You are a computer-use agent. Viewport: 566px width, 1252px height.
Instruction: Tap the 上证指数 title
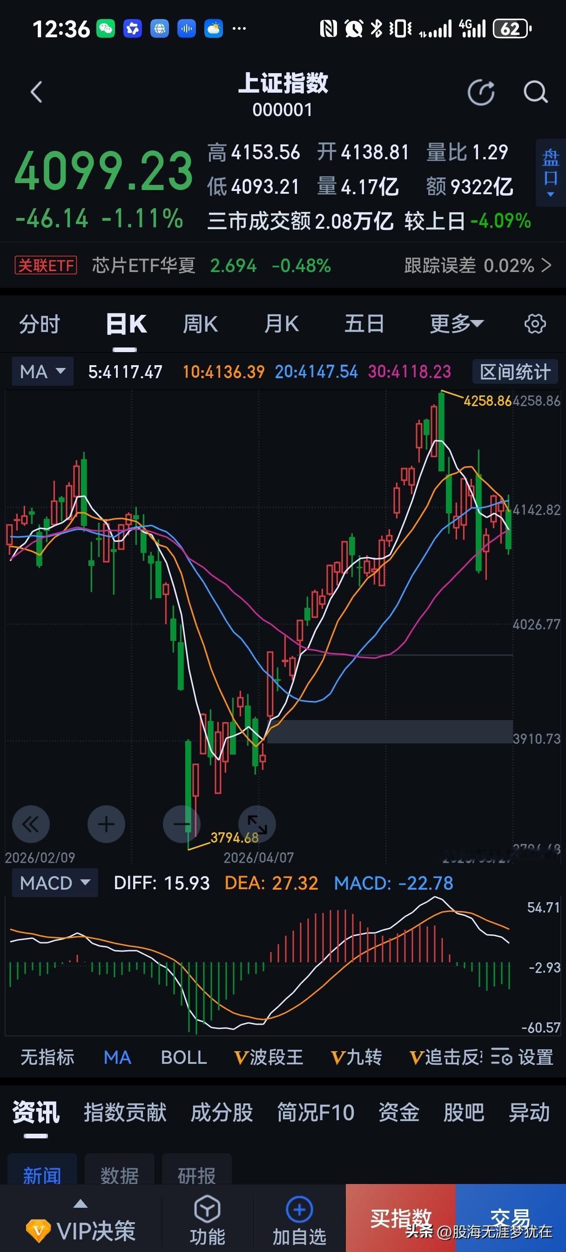283,82
